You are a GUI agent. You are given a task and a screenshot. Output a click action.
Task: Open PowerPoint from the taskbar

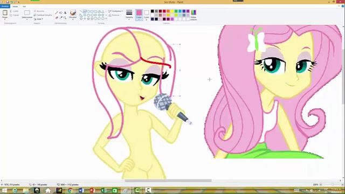(x=92, y=190)
